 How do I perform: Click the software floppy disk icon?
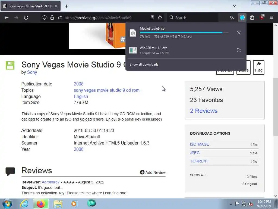[x=10, y=65]
